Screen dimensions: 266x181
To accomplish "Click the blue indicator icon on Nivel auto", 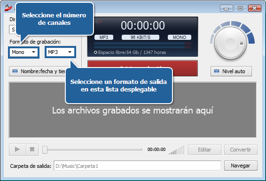I will coord(217,71).
